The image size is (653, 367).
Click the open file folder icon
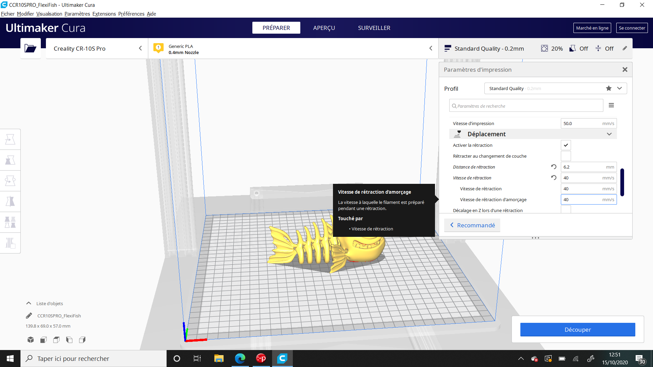[x=30, y=49]
